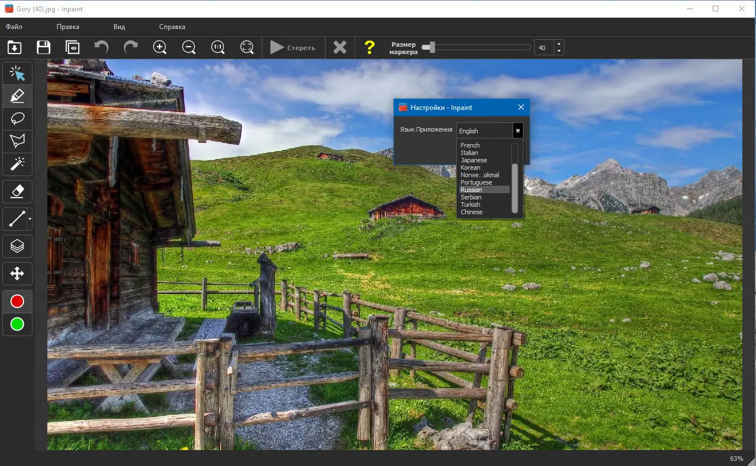Click the Save floppy disk icon

43,47
